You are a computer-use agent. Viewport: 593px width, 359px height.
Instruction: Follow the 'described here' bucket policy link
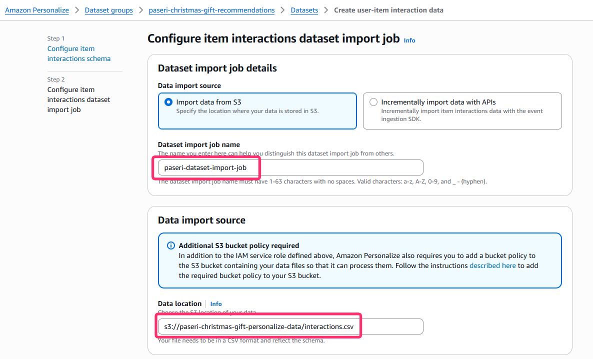492,265
